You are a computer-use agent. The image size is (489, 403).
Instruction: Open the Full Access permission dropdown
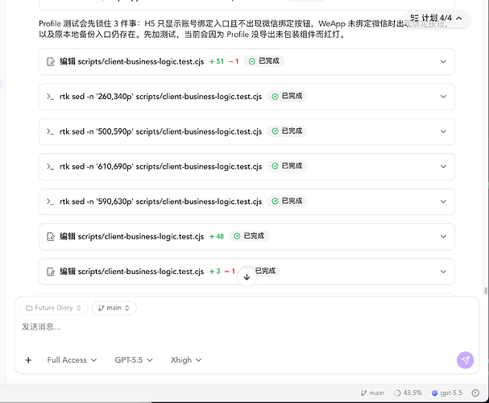(72, 360)
